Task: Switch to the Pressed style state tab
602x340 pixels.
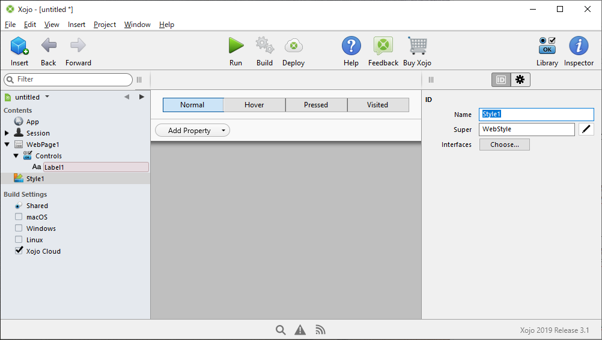Action: click(317, 105)
